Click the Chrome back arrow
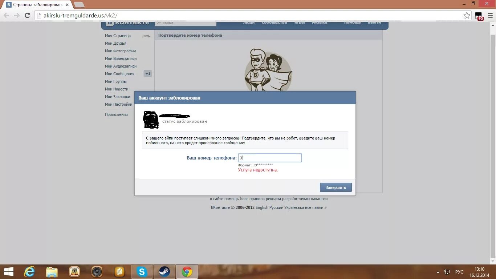The height and width of the screenshot is (279, 496). 6,15
